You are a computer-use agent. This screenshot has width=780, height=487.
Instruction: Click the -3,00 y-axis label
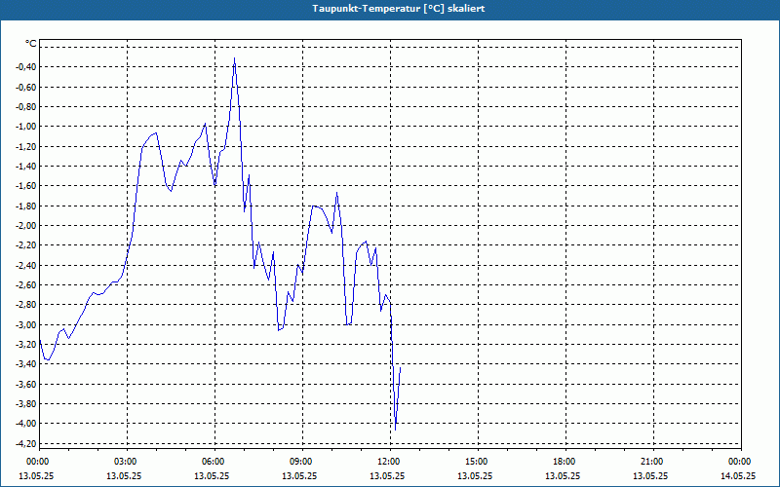(x=27, y=325)
